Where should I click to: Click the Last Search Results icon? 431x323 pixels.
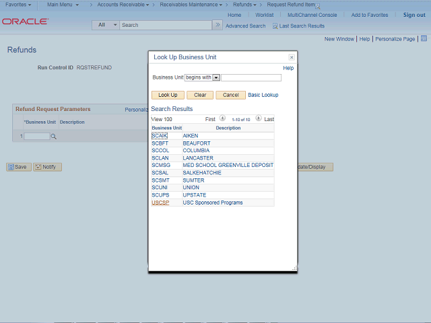[275, 26]
